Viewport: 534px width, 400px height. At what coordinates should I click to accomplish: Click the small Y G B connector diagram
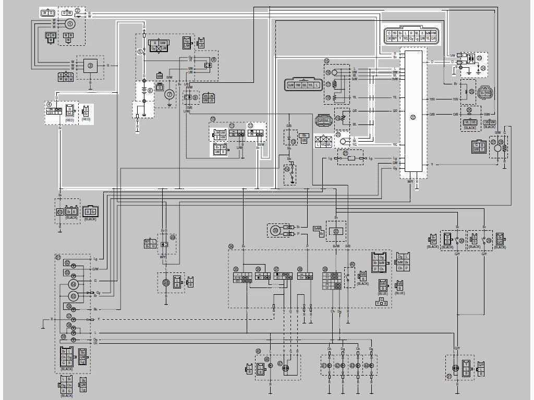coord(382,302)
